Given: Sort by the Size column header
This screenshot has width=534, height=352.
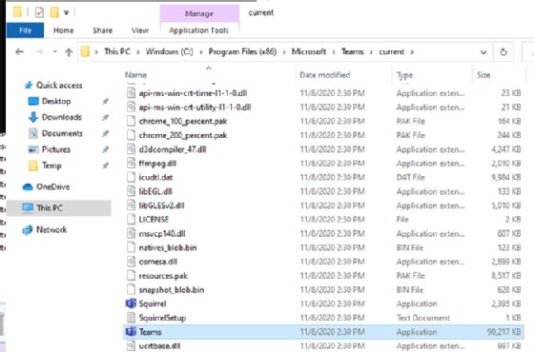Looking at the screenshot, I should 483,75.
